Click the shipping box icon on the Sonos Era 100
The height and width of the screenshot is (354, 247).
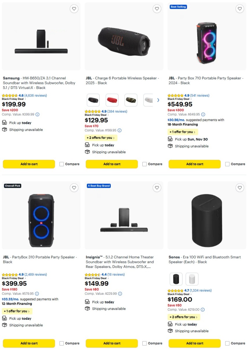[x=170, y=331]
